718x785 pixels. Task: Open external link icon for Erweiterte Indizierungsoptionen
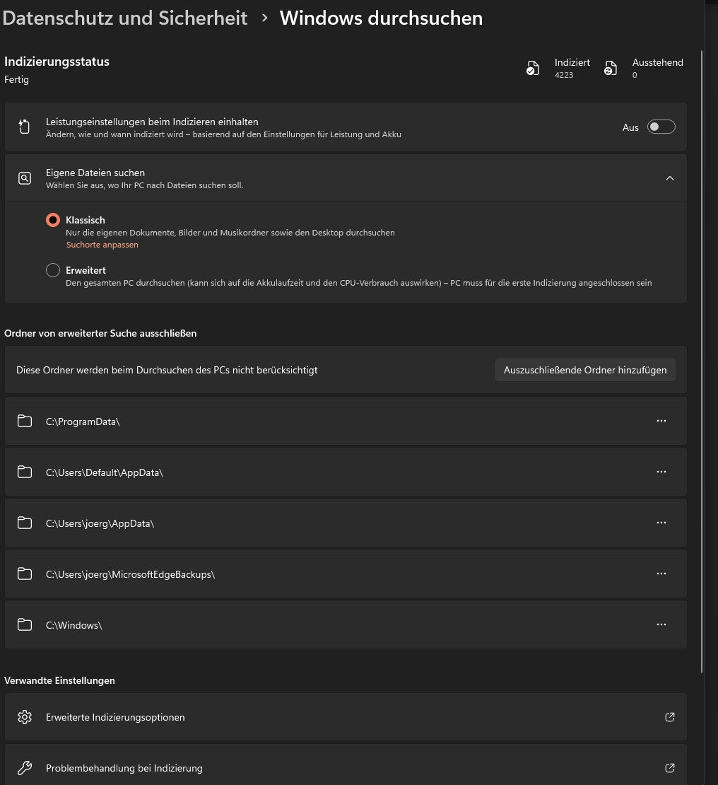click(x=670, y=717)
